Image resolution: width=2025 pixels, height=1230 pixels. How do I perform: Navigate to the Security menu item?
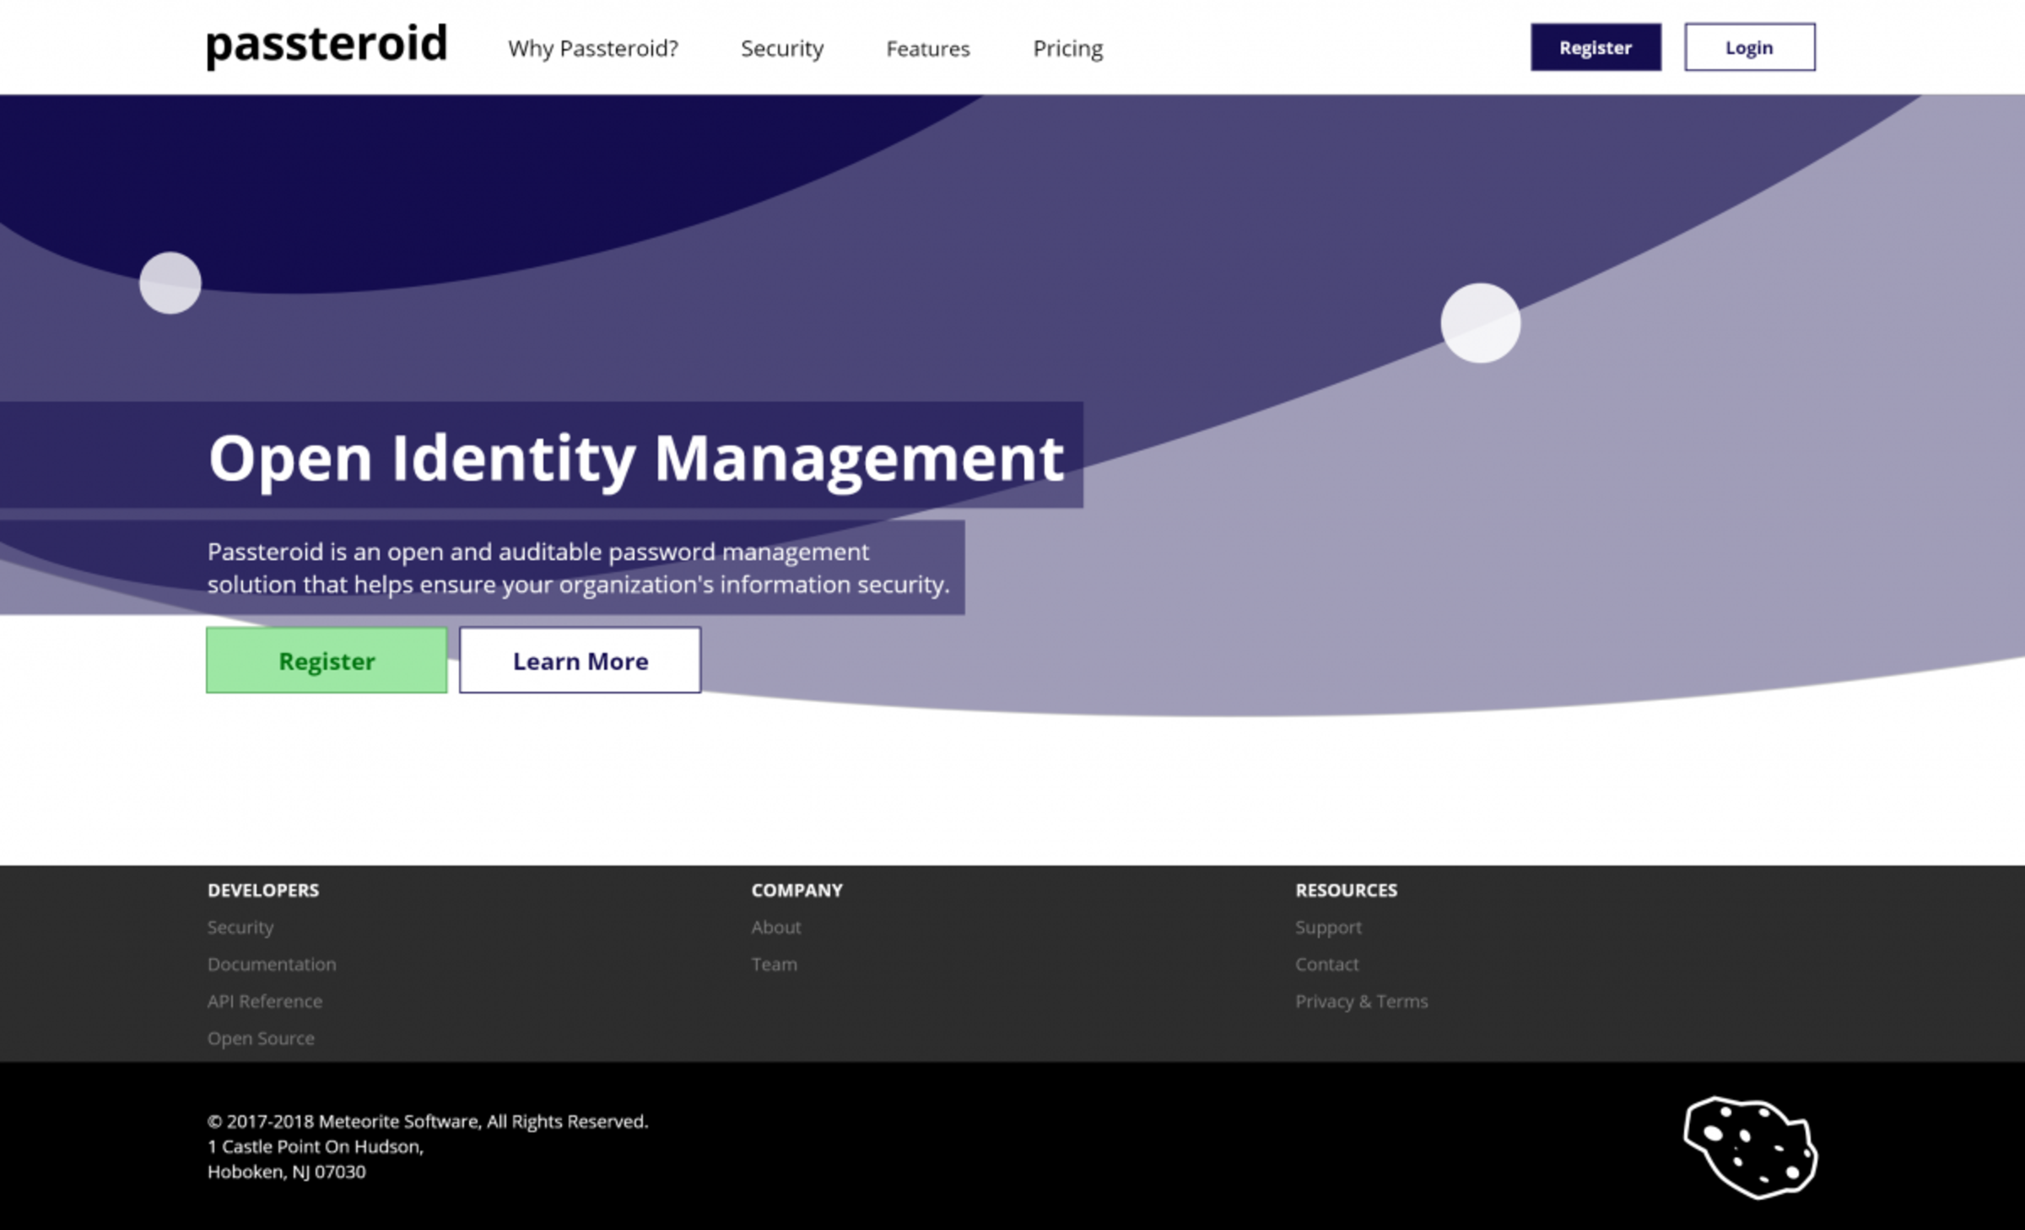tap(783, 49)
